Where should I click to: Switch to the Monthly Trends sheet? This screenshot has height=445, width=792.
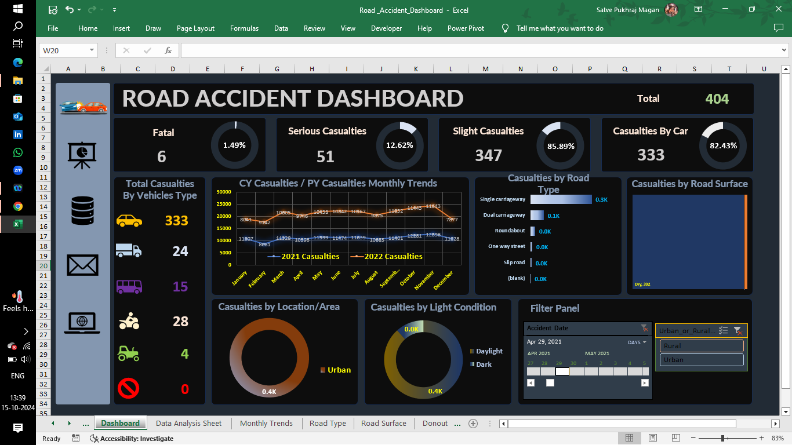[x=266, y=423]
